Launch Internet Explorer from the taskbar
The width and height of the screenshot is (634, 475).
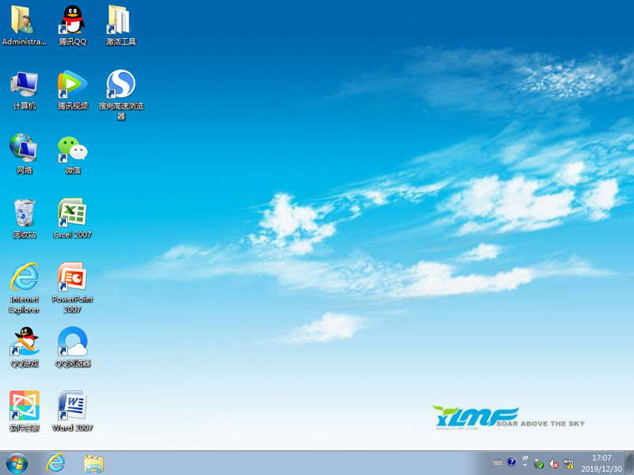click(x=55, y=463)
